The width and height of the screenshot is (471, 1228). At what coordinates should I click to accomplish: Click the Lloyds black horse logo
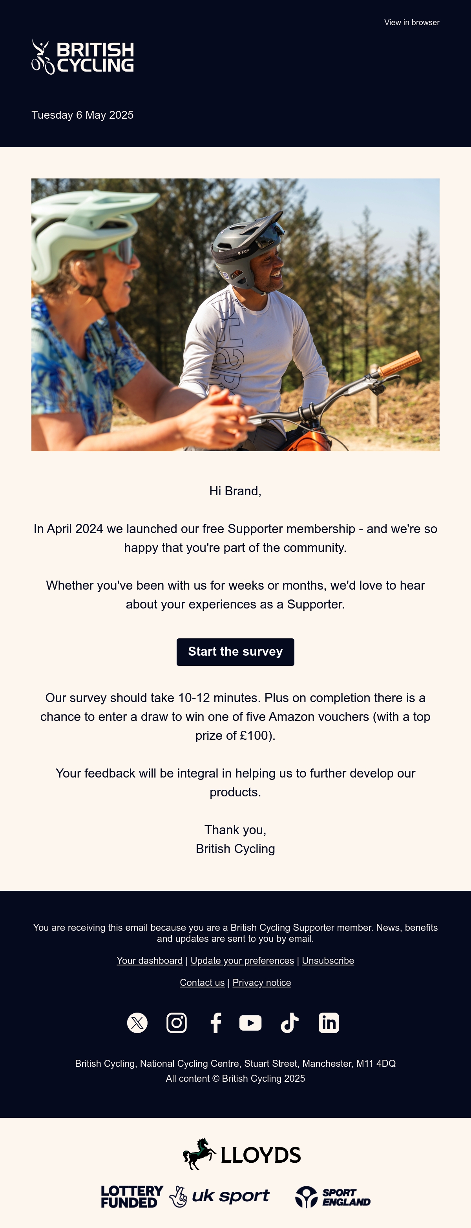(242, 1154)
